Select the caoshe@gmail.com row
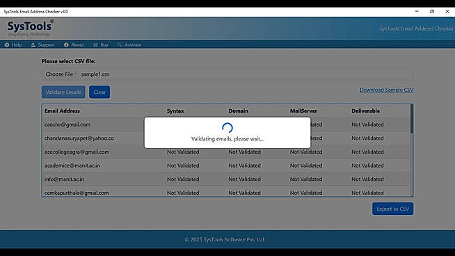Image resolution: width=455 pixels, height=256 pixels. pos(226,125)
